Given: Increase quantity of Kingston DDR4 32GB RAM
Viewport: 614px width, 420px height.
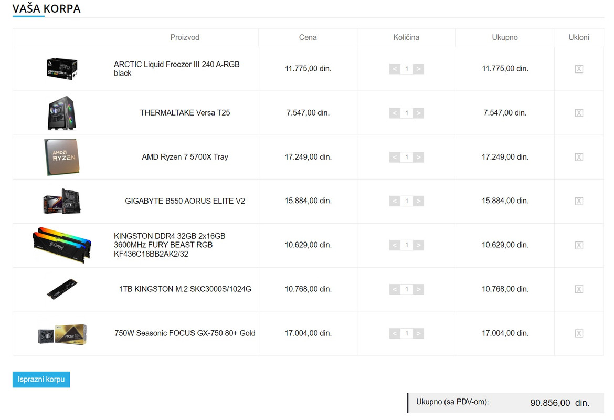Looking at the screenshot, I should point(418,245).
